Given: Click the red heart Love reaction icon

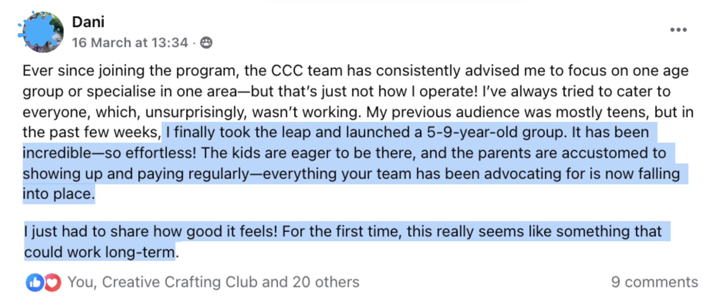Looking at the screenshot, I should pos(53,282).
